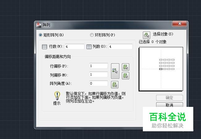Click the column offset (列偏移) input field
This screenshot has height=139, width=201.
tap(99, 74)
